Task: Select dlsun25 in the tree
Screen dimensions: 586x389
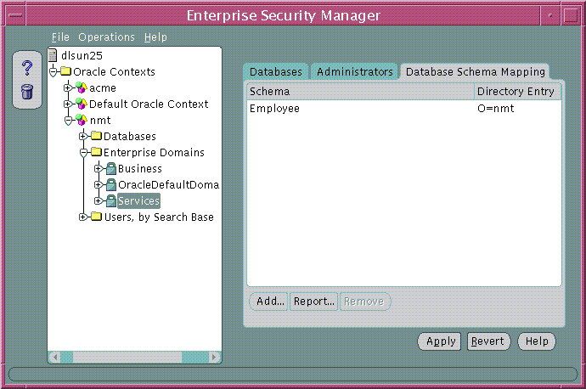Action: point(82,55)
